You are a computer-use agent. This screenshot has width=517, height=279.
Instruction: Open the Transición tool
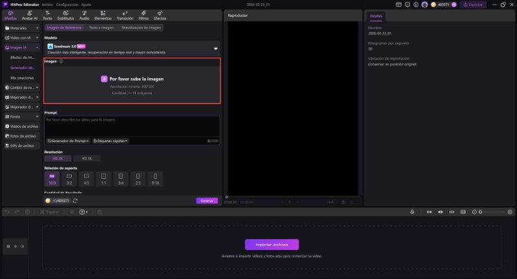125,15
